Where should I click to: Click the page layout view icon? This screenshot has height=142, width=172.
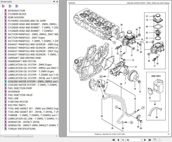[155, 140]
